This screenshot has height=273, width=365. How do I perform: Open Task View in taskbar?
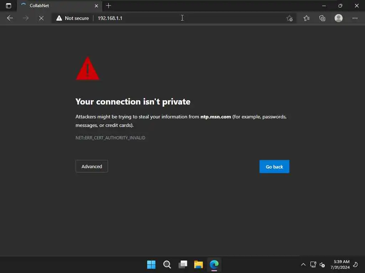pyautogui.click(x=183, y=264)
